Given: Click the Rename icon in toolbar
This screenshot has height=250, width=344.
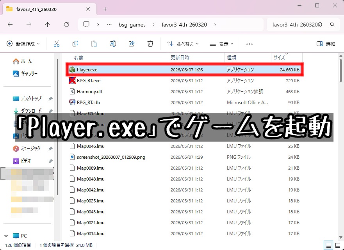Looking at the screenshot, I should [113, 44].
